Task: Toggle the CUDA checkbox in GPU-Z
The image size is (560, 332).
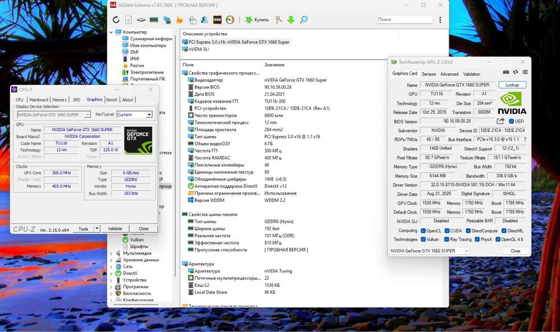Action: pos(447,231)
